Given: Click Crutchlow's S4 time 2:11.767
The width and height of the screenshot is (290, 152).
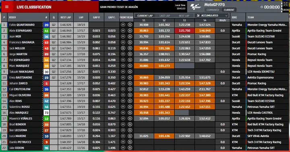Looking at the screenshot, I should [205, 89].
